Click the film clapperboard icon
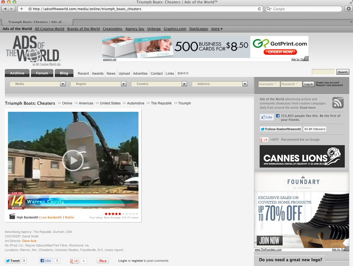This screenshot has width=353, height=266. click(12, 216)
